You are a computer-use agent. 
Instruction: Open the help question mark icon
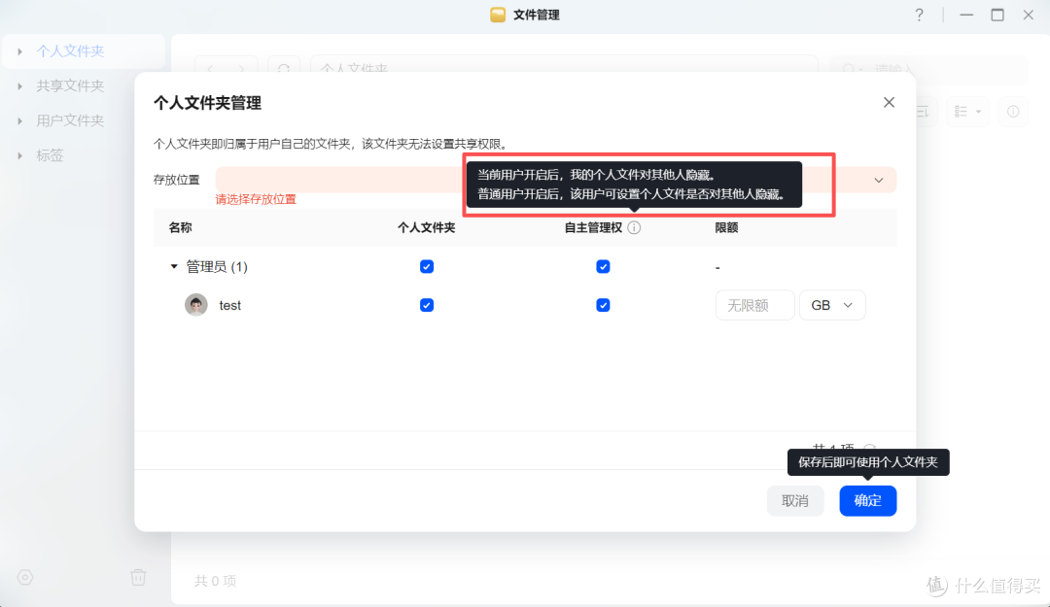point(919,15)
